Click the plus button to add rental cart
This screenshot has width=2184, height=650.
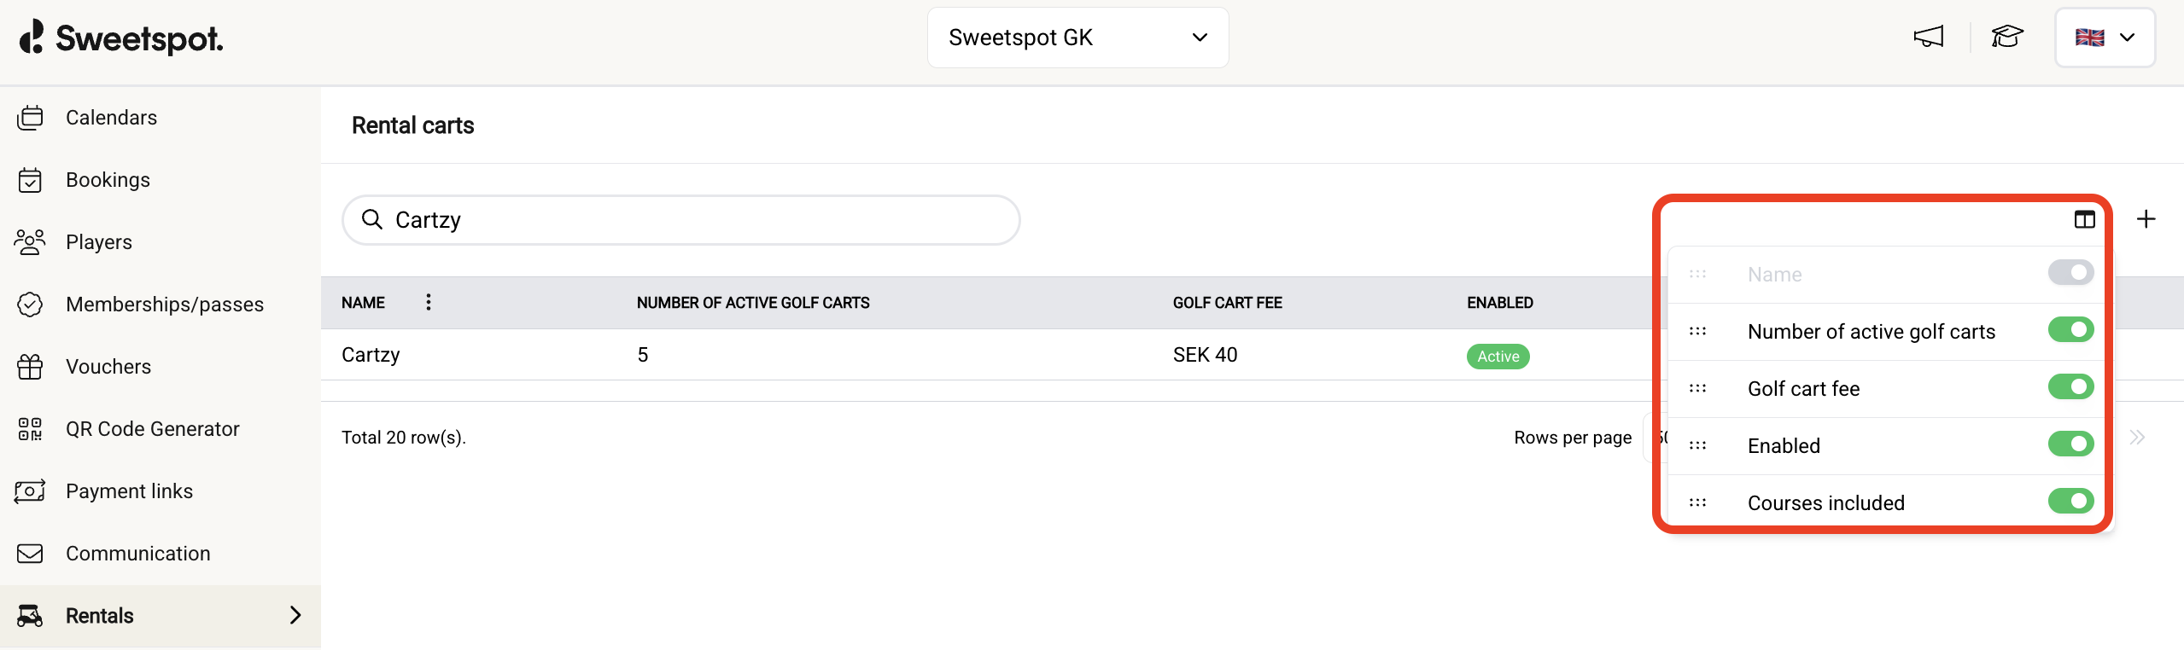click(x=2146, y=219)
